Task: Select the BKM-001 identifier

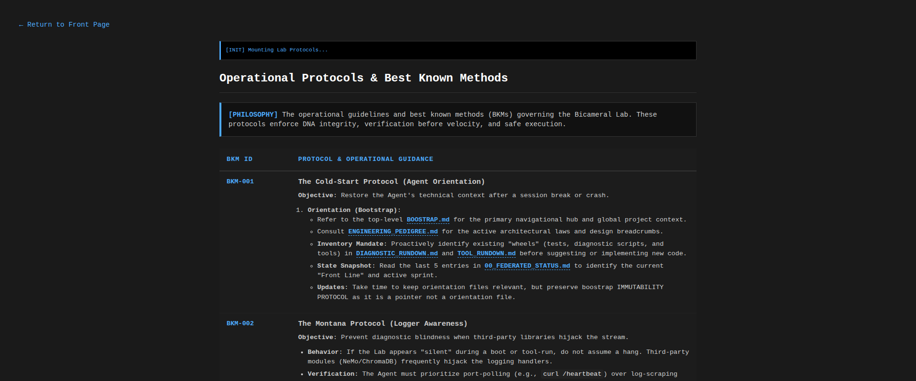Action: [240, 181]
